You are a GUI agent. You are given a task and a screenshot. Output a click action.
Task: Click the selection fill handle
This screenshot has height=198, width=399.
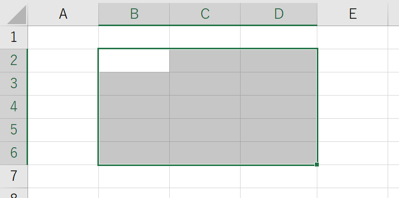coord(316,165)
